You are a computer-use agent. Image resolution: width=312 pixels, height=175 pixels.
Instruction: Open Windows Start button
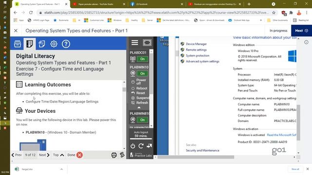click(5, 2)
